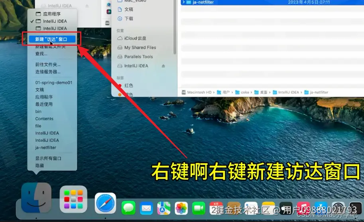This screenshot has height=222, width=364.
Task: Launch Maps from the Dock
Action: [x=164, y=208]
